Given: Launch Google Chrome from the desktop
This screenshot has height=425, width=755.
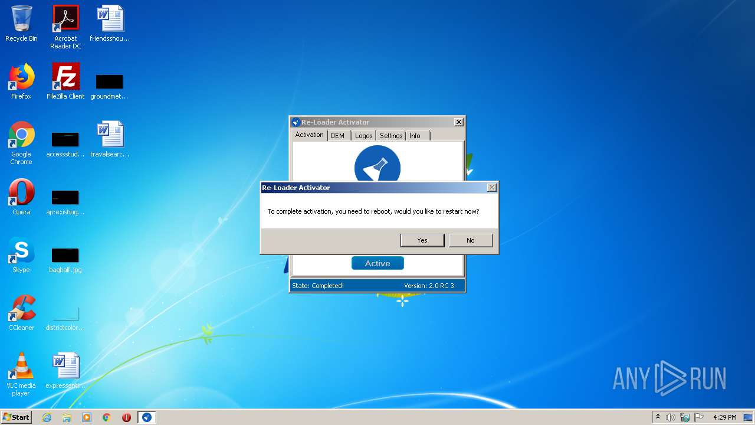Looking at the screenshot, I should coord(21,143).
